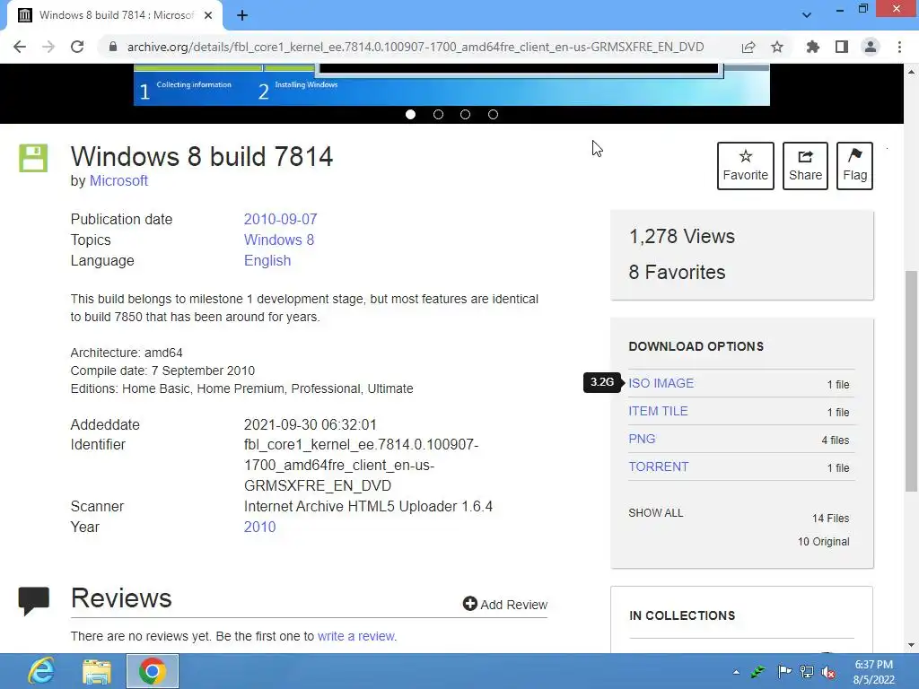This screenshot has height=689, width=919.
Task: Click the Share button
Action: click(805, 166)
